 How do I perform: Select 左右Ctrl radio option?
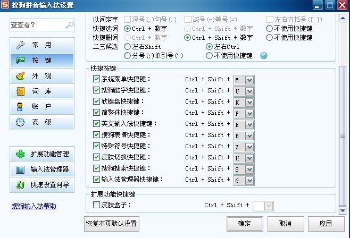(x=209, y=47)
